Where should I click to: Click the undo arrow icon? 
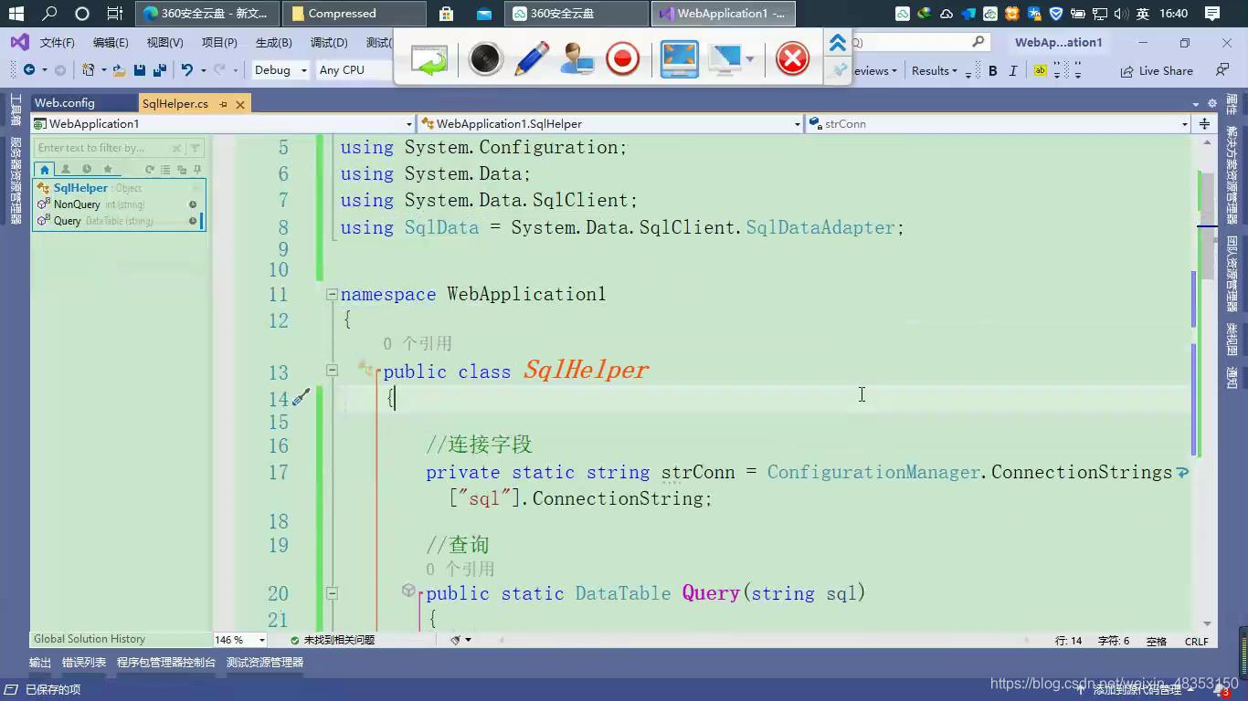click(187, 70)
